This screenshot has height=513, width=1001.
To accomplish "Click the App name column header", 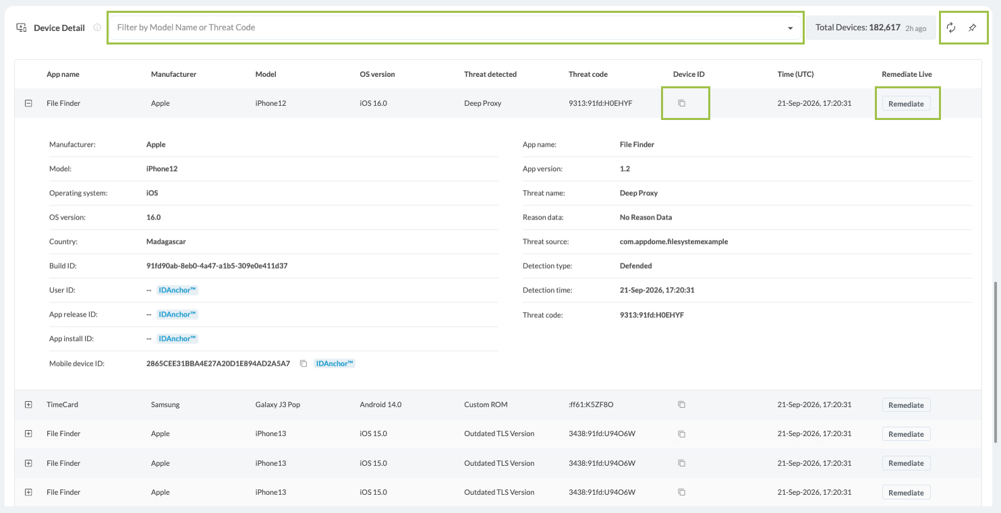I will coord(63,74).
